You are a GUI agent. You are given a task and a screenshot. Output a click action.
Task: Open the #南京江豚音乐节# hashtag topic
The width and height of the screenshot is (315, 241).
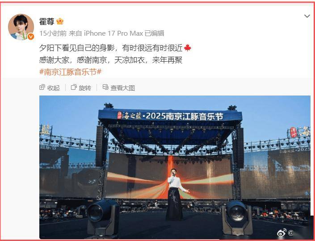[x=70, y=72]
